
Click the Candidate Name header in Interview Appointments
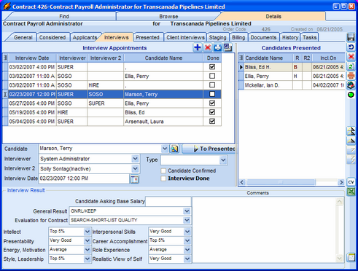coord(163,58)
